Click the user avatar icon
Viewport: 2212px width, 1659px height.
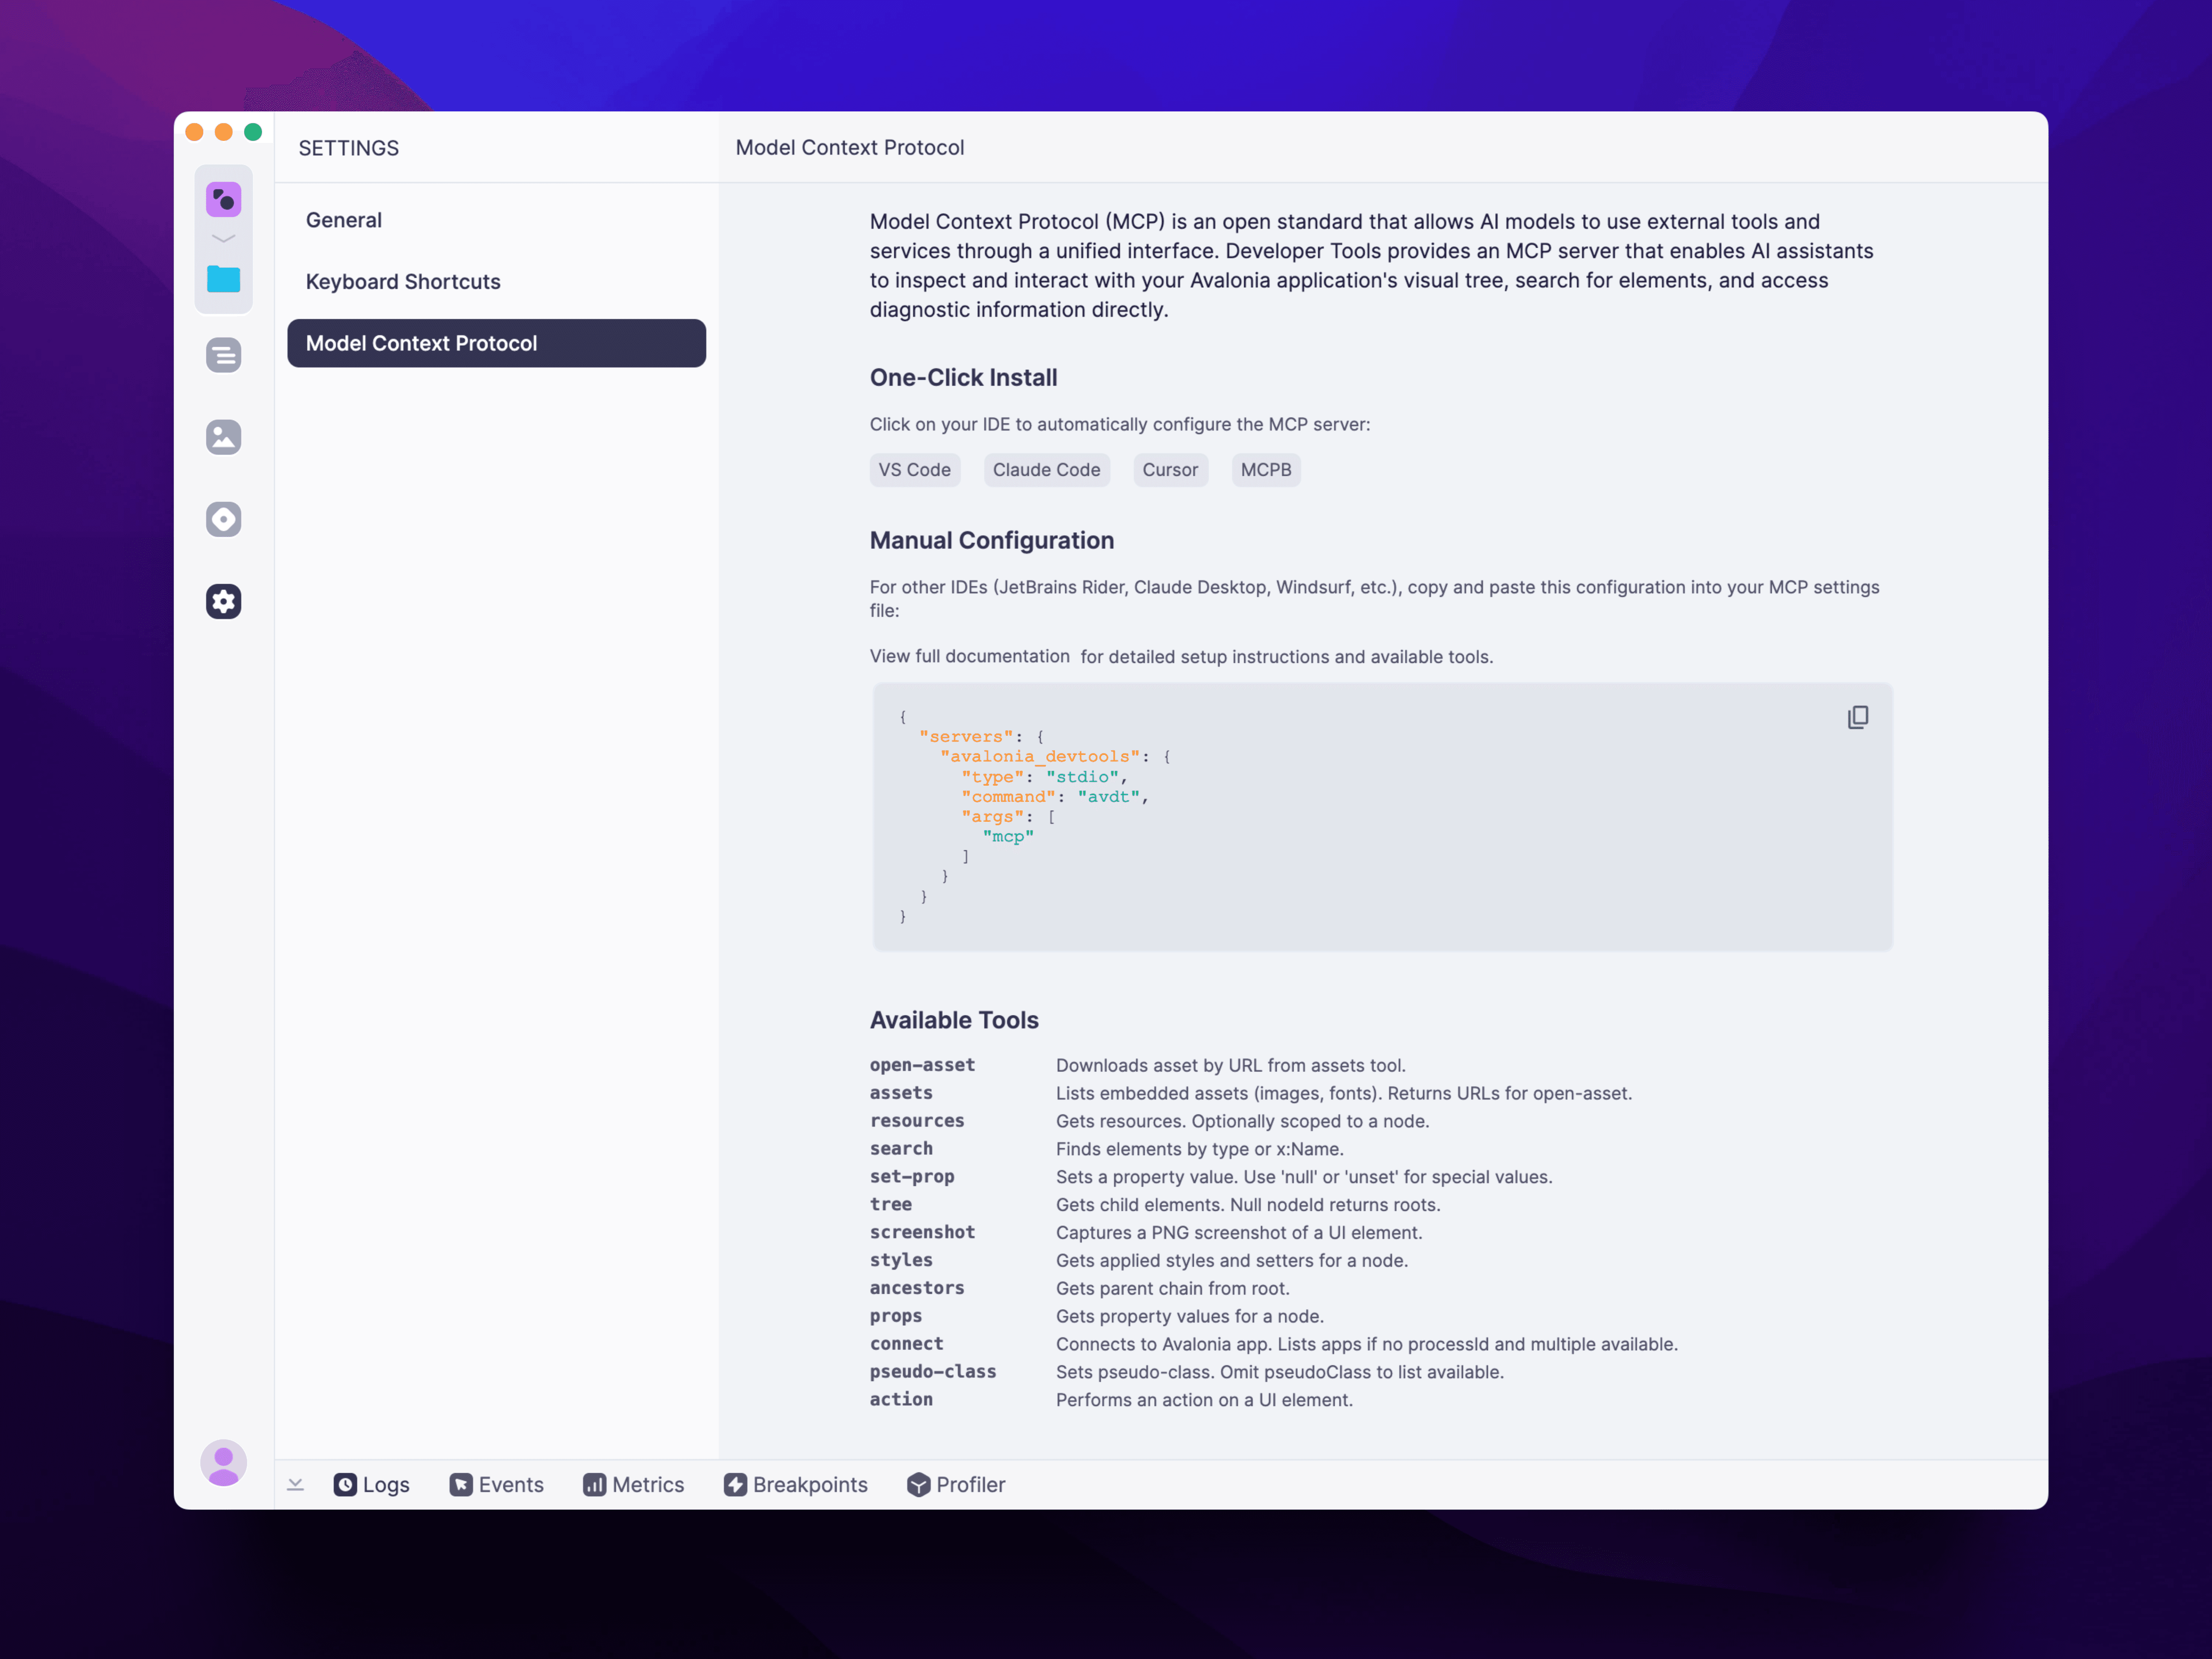point(223,1463)
